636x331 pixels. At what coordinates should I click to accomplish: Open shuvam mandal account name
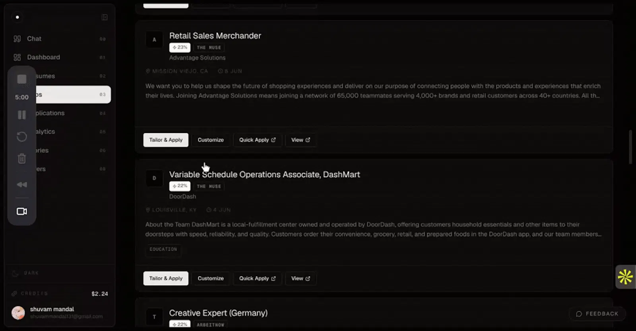click(x=52, y=309)
